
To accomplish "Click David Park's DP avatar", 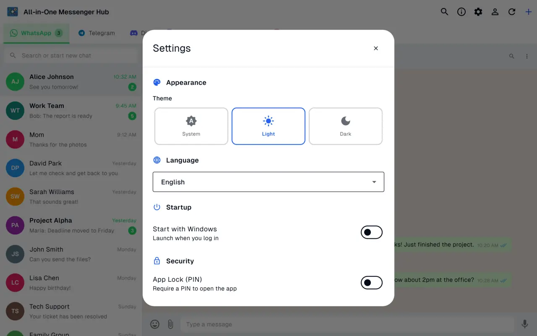I will [x=15, y=168].
